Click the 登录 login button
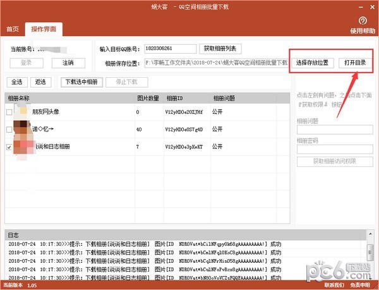The height and width of the screenshot is (290, 379). click(27, 63)
